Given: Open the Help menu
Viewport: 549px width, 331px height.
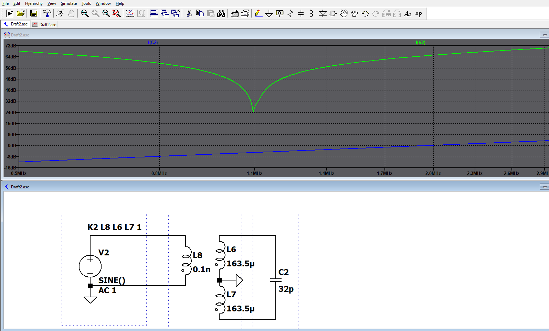Looking at the screenshot, I should 120,3.
